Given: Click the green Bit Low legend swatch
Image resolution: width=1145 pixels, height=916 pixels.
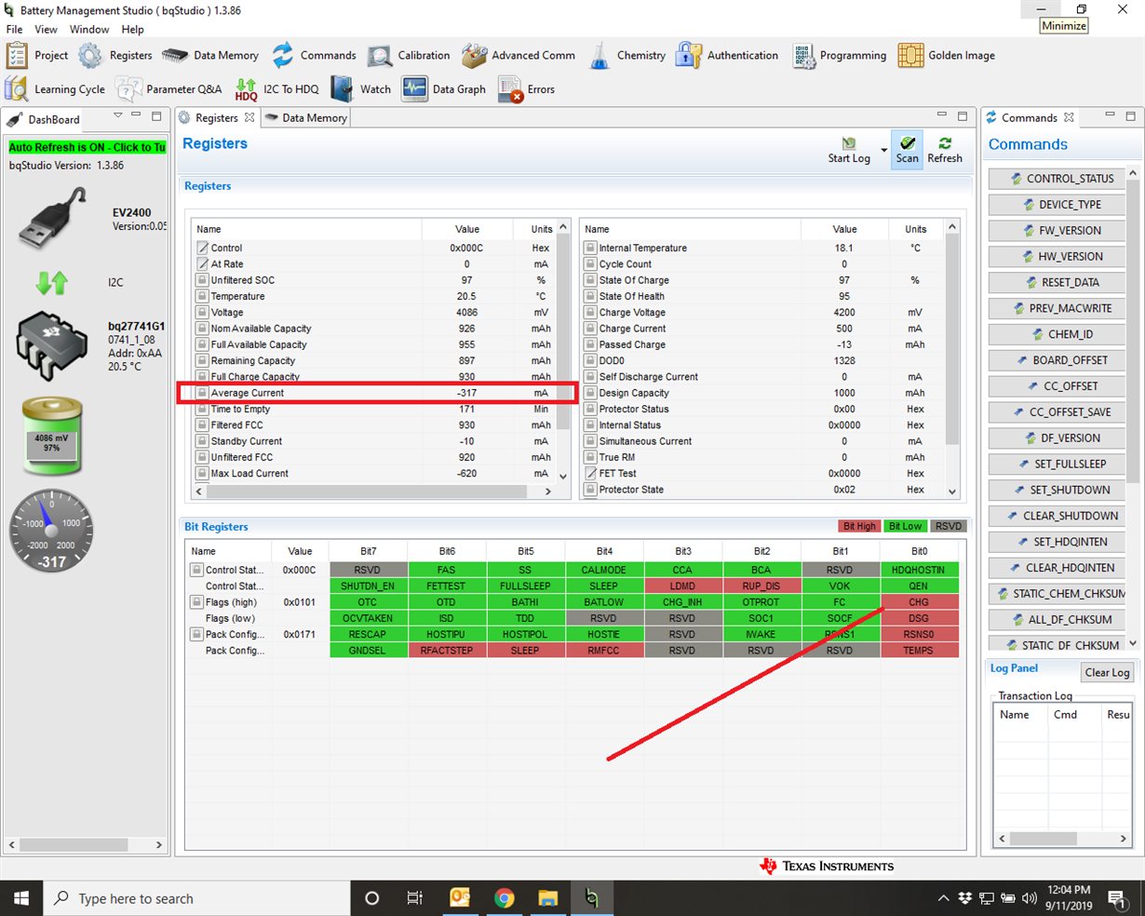Looking at the screenshot, I should 905,527.
